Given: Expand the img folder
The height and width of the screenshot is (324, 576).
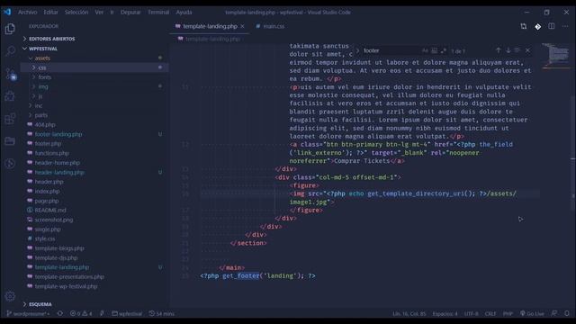Looking at the screenshot, I should coord(43,86).
